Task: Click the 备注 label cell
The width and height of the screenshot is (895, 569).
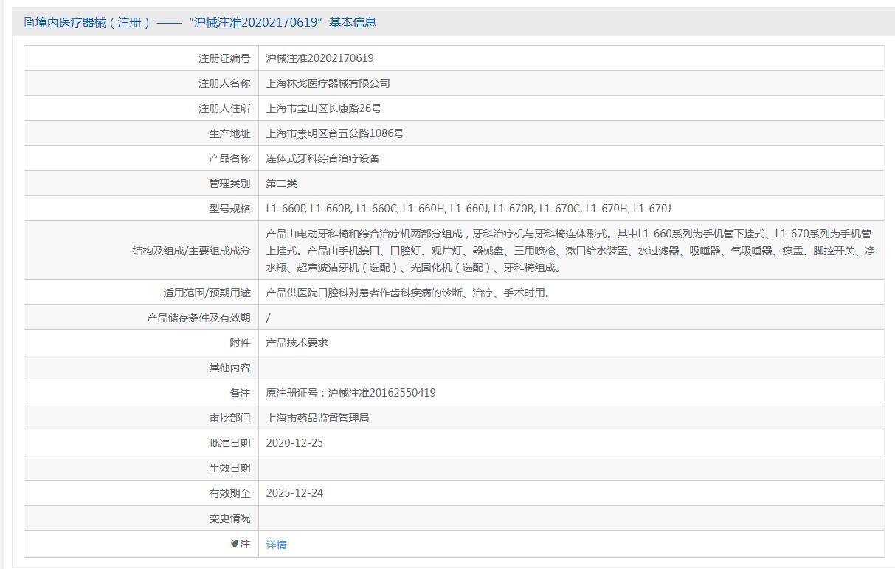Action: click(142, 393)
